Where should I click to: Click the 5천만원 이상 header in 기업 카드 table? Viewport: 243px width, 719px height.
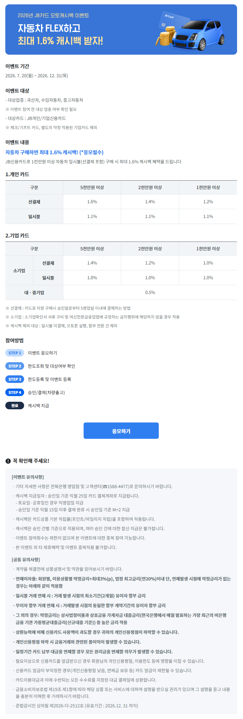(92, 248)
